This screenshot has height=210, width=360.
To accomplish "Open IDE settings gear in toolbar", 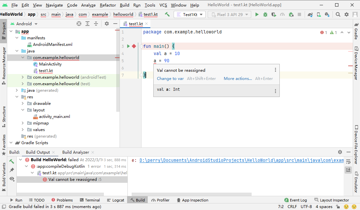I will pyautogui.click(x=347, y=14).
